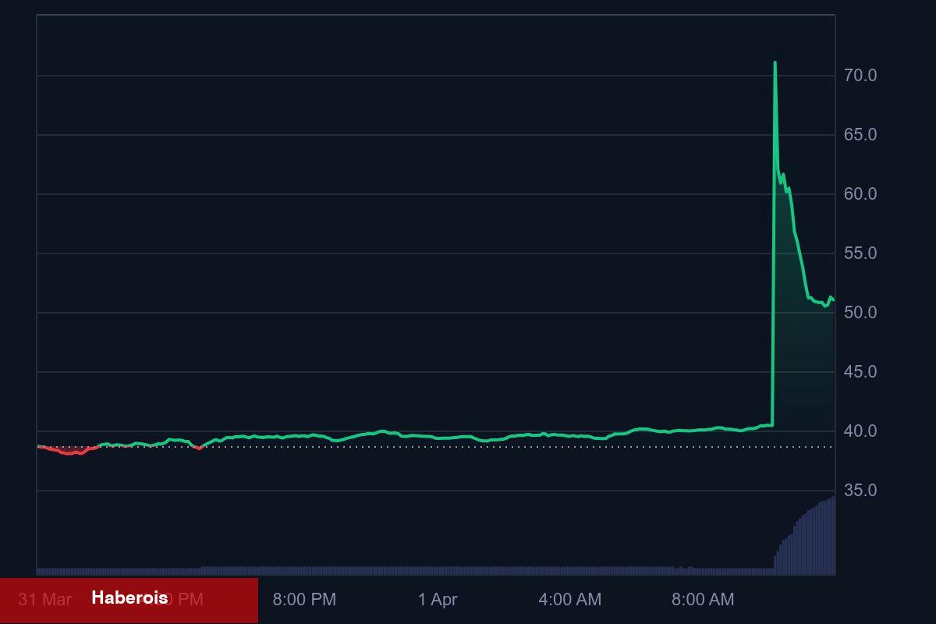Image resolution: width=936 pixels, height=624 pixels.
Task: Click the tallest volume bar at right
Action: coord(833,535)
